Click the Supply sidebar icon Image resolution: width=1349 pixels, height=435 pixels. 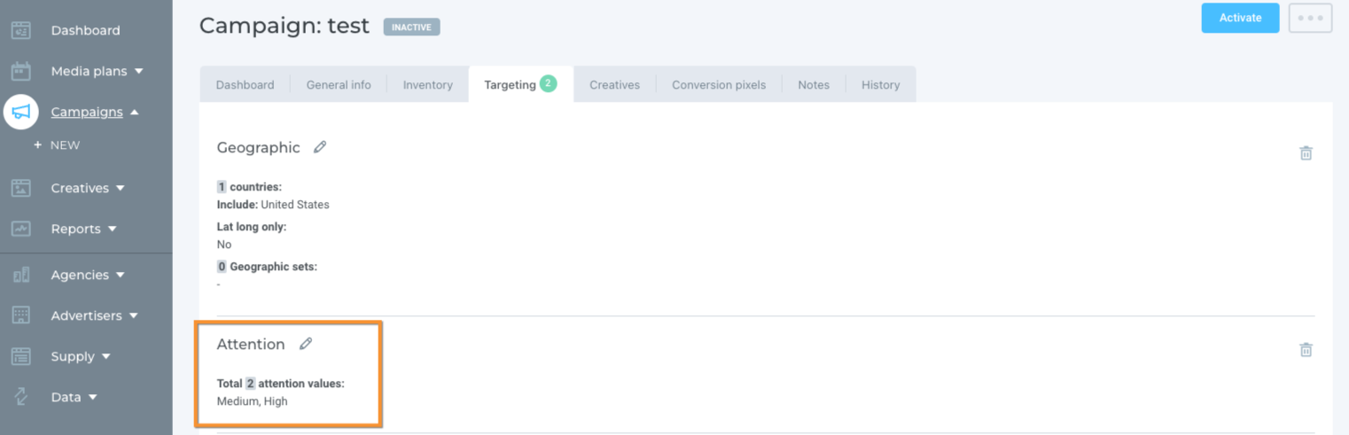[x=21, y=356]
